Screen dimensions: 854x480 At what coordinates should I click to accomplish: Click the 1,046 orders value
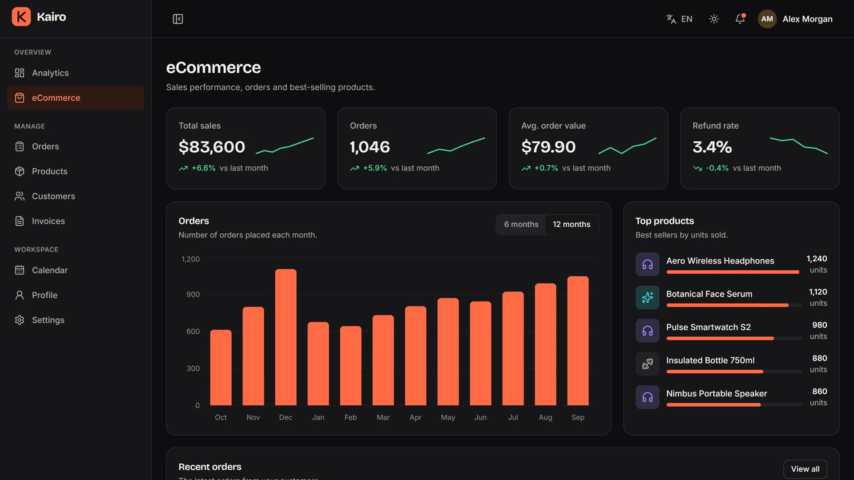(370, 147)
